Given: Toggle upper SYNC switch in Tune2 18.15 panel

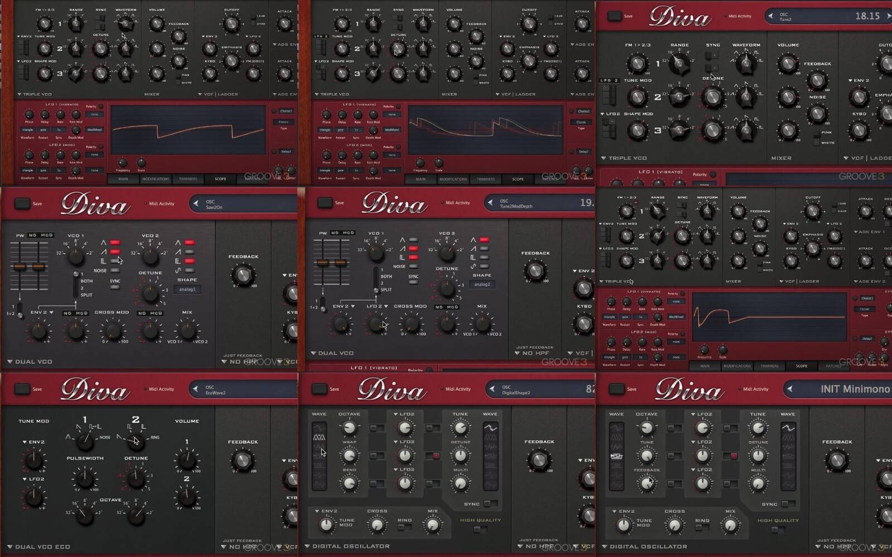Looking at the screenshot, I should tap(711, 56).
